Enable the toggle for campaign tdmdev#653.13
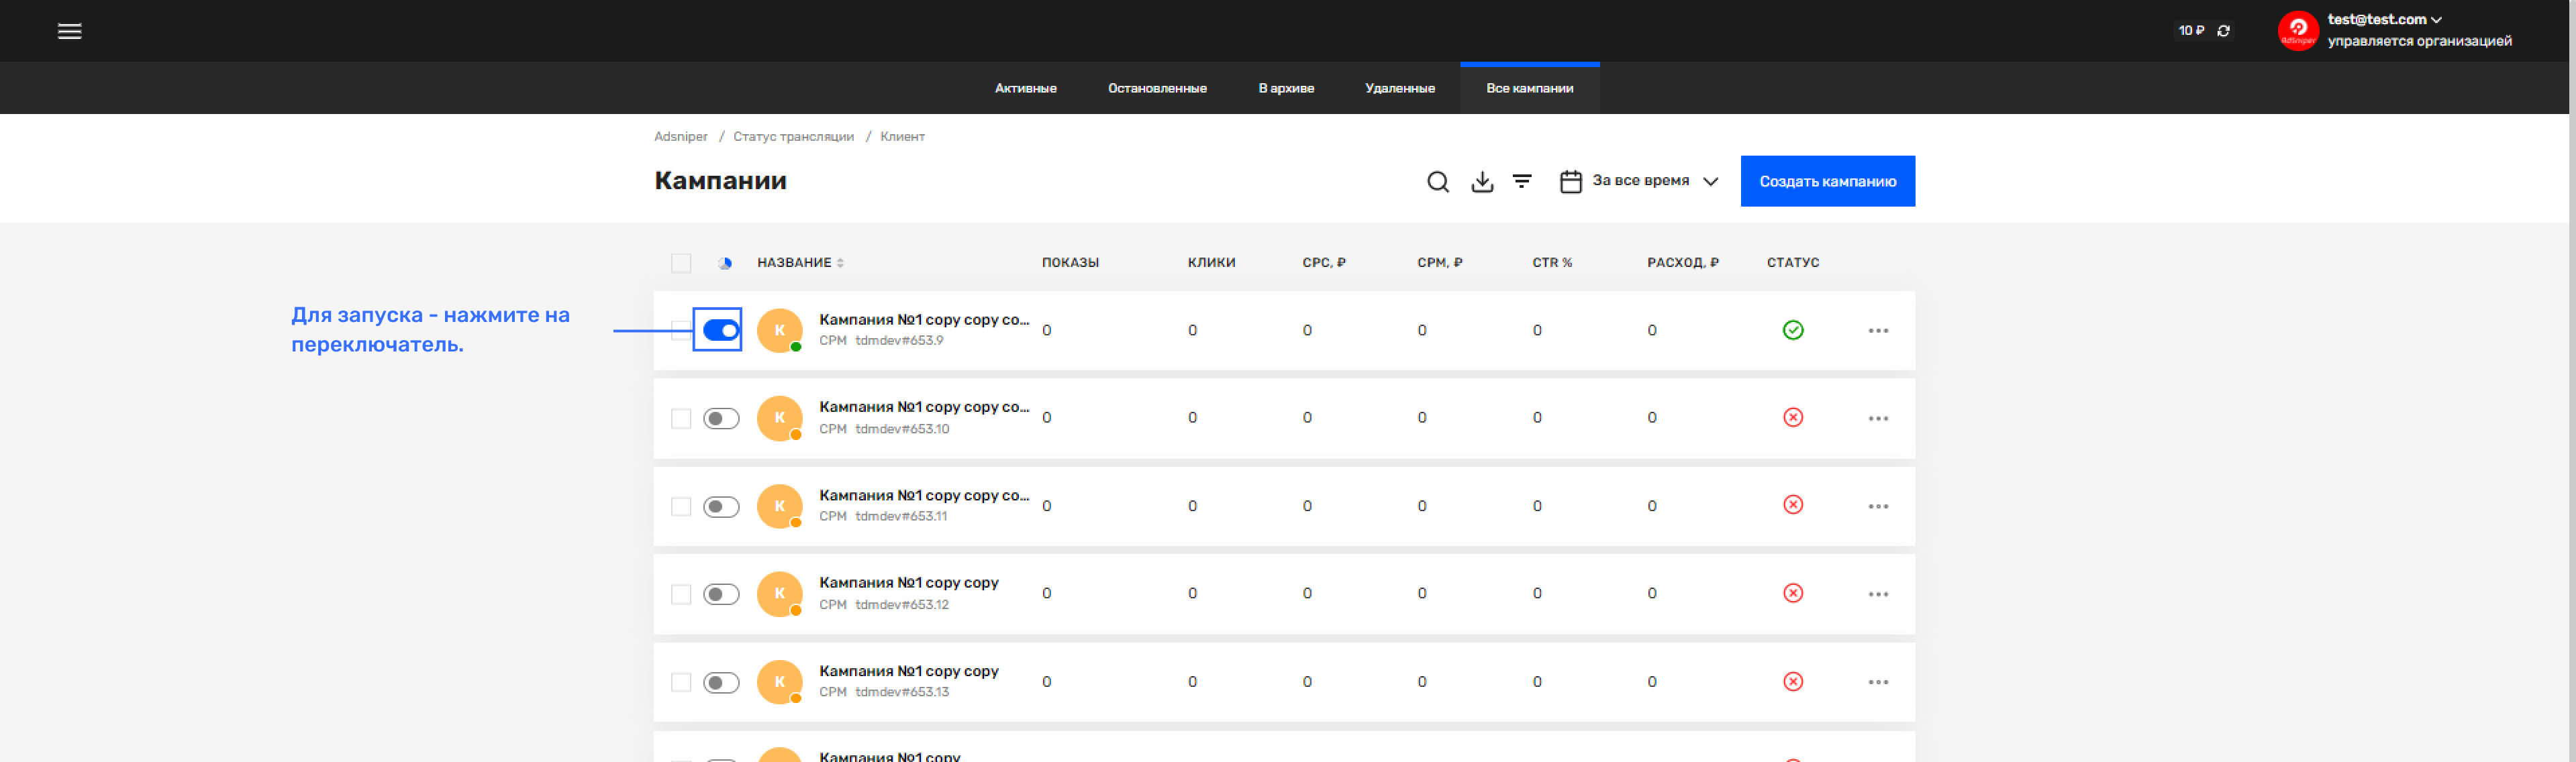The height and width of the screenshot is (762, 2576). point(720,682)
